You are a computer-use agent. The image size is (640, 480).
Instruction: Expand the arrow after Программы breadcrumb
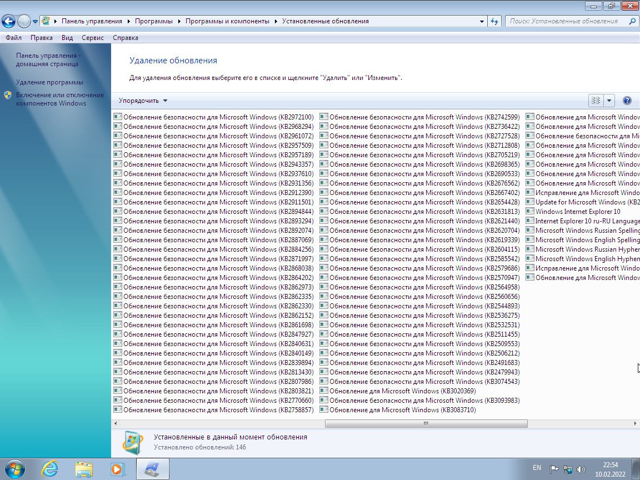tap(179, 21)
